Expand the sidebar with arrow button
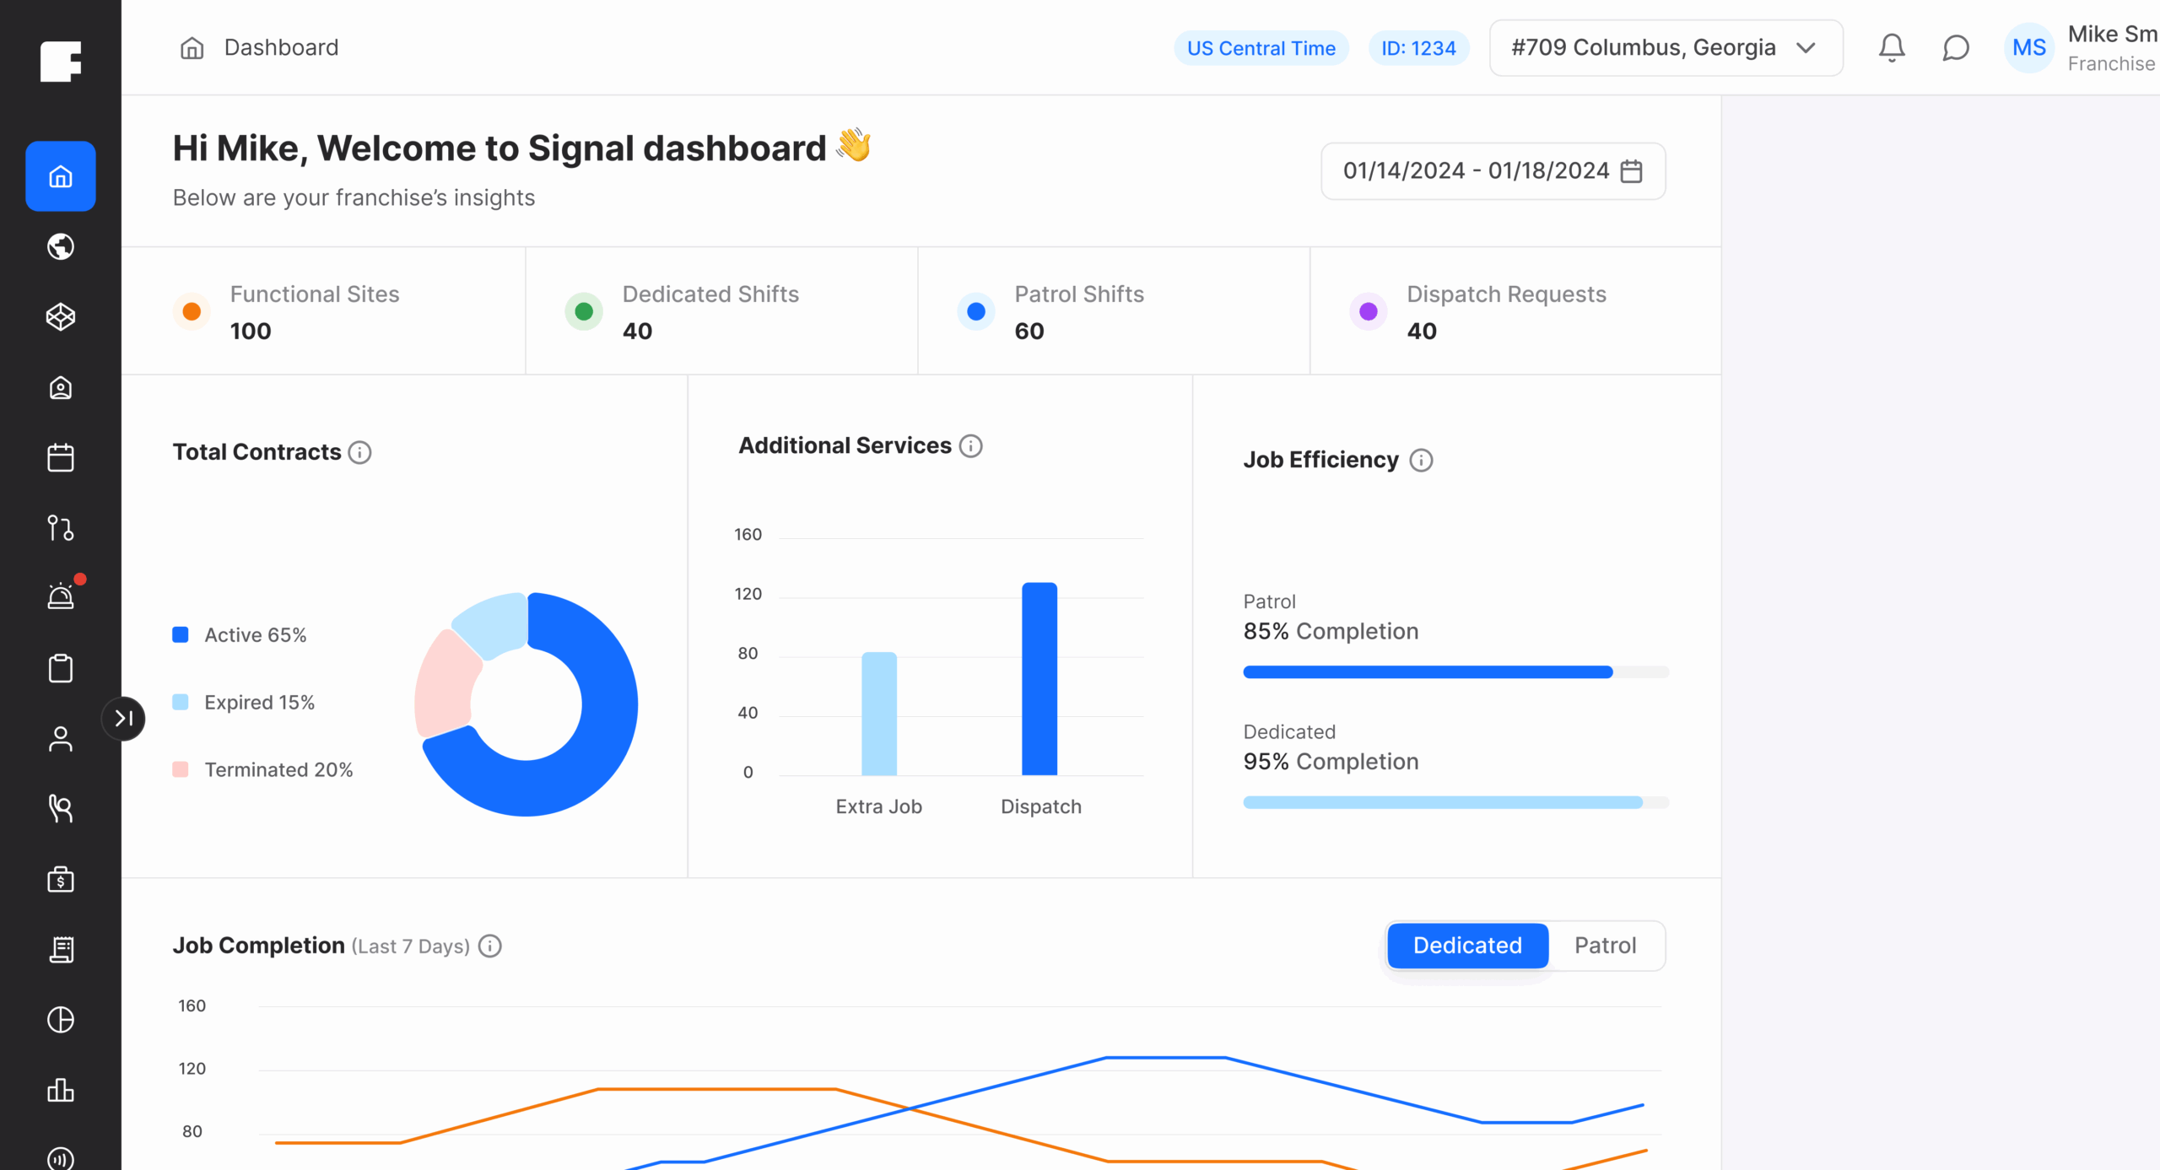Screen dimensions: 2160x1170 [124, 719]
